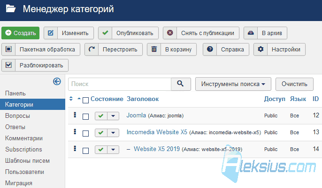The image size is (322, 188).
Task: Click the Настройки gear icon
Action: (261, 49)
